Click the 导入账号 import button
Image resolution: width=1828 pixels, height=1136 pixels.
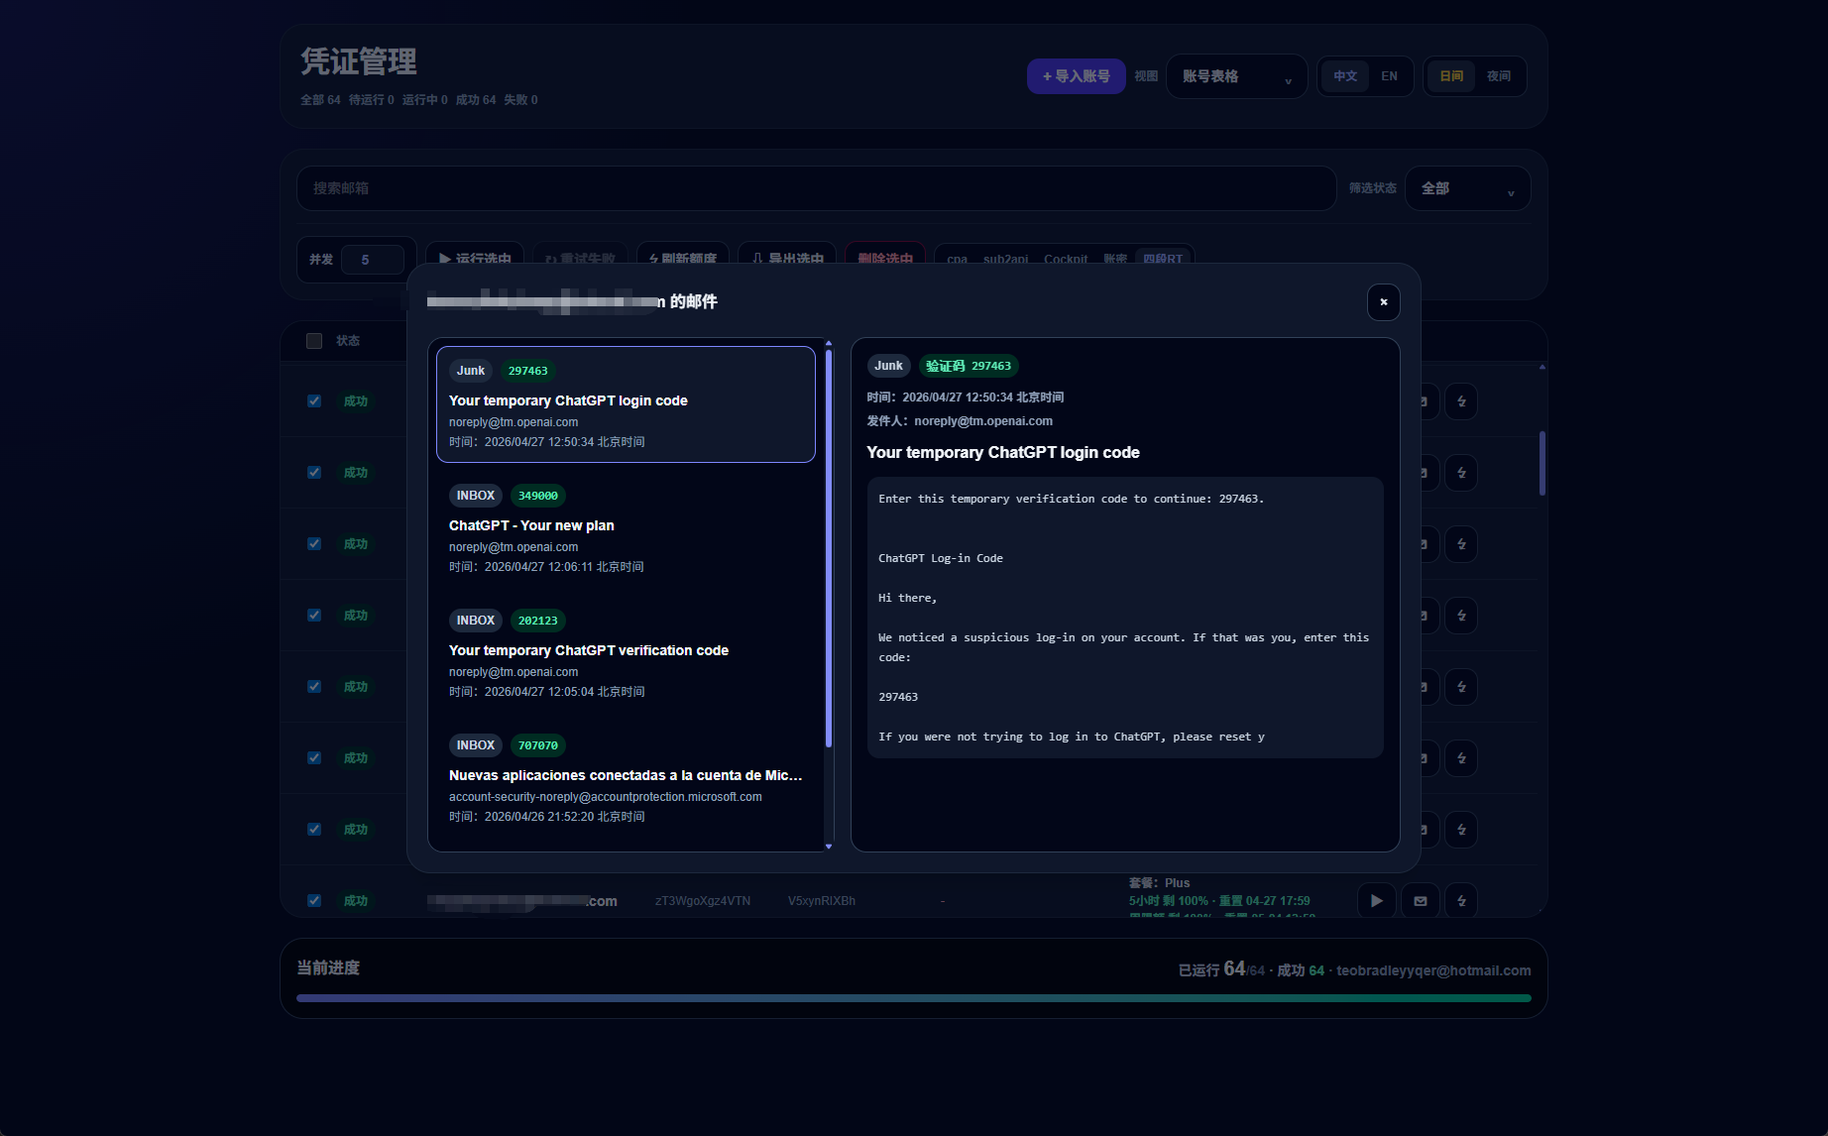1076,76
